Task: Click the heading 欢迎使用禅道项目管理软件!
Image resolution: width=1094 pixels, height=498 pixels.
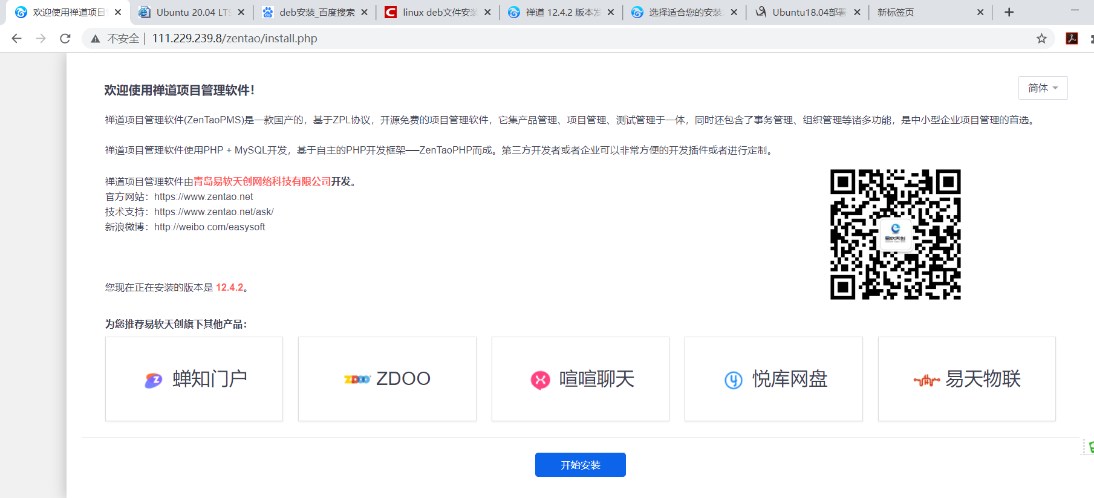Action: [180, 90]
